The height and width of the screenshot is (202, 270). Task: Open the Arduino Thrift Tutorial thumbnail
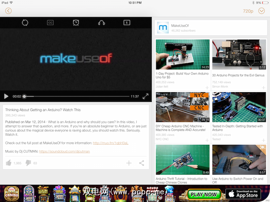click(x=183, y=159)
